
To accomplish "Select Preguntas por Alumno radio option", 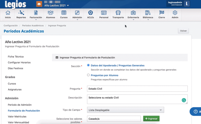I will coord(88,75).
